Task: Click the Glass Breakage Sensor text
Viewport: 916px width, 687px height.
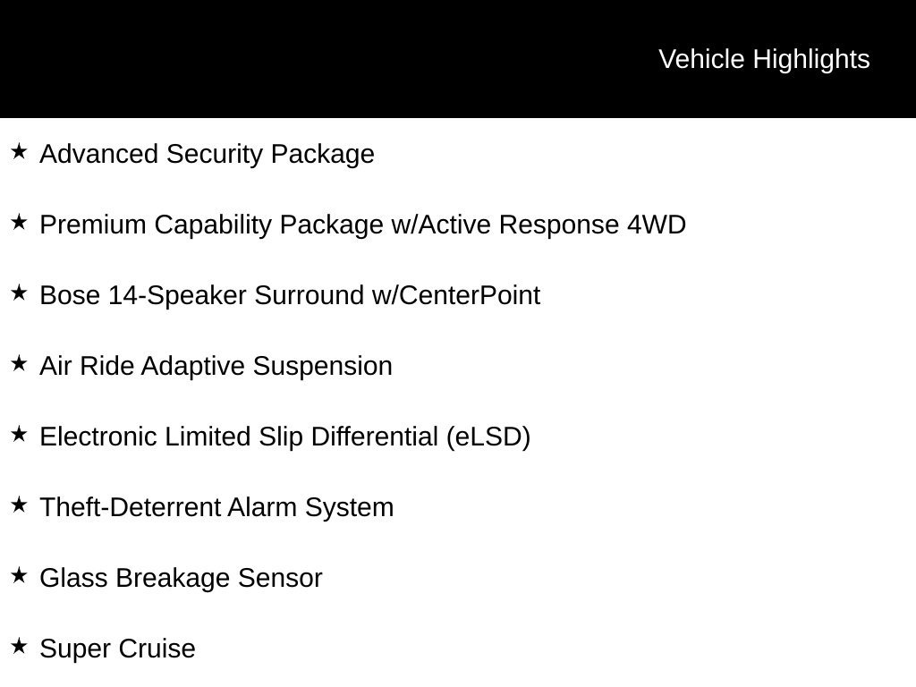Action: coord(181,578)
